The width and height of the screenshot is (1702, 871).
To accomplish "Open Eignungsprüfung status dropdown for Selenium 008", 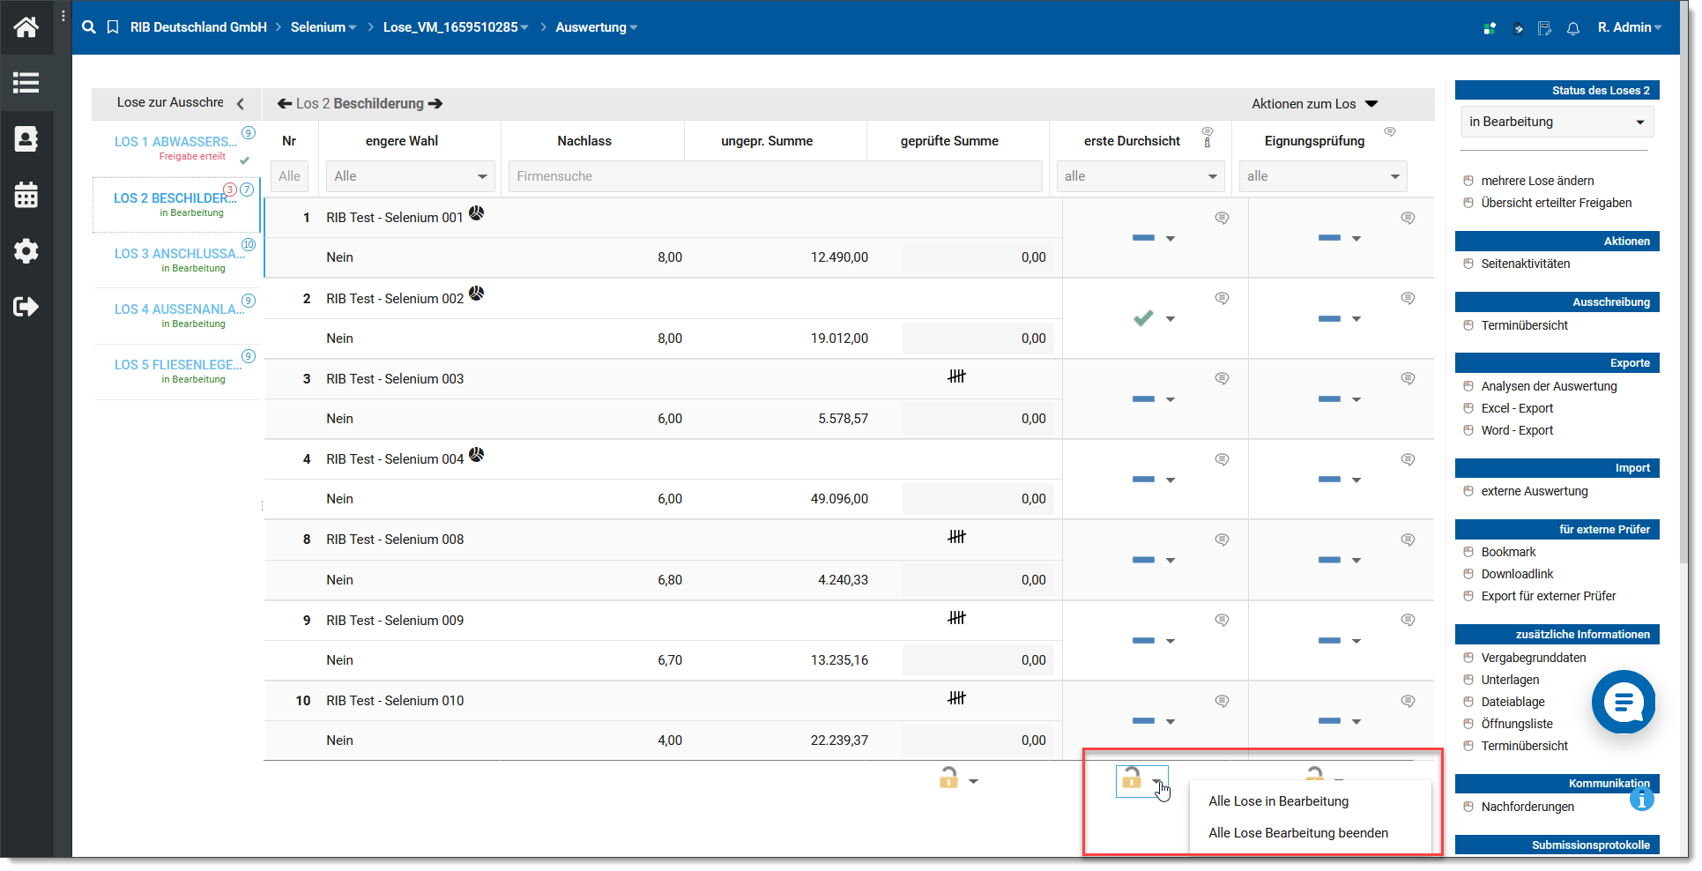I will coord(1356,561).
